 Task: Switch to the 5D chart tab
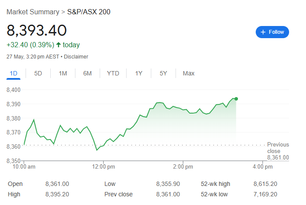(x=38, y=73)
